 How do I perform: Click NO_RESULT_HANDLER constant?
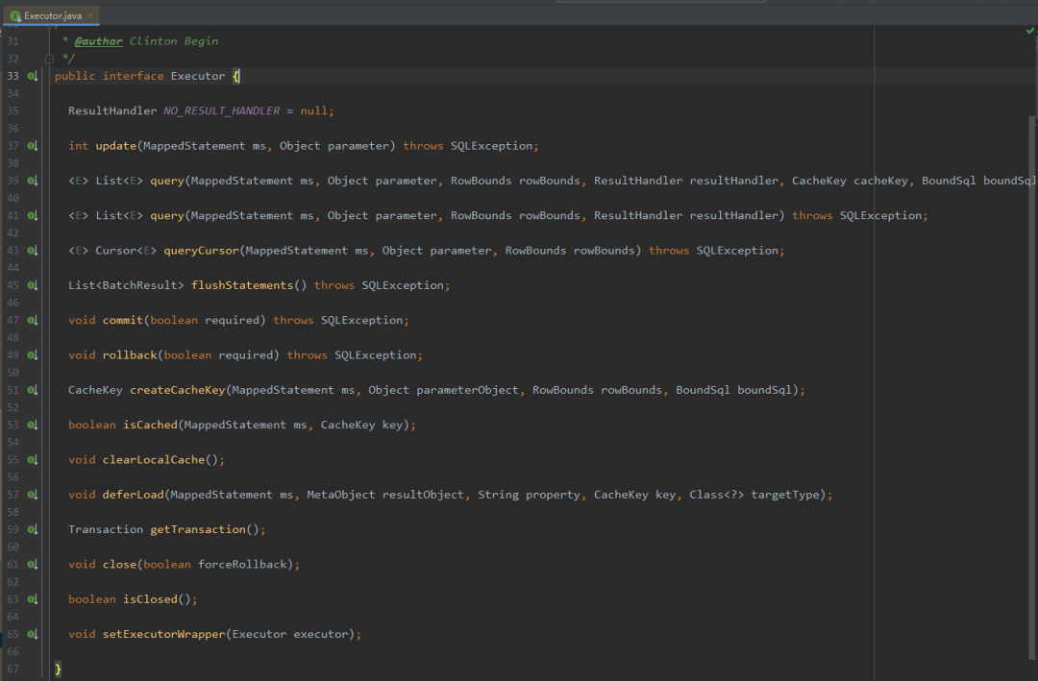tap(222, 111)
